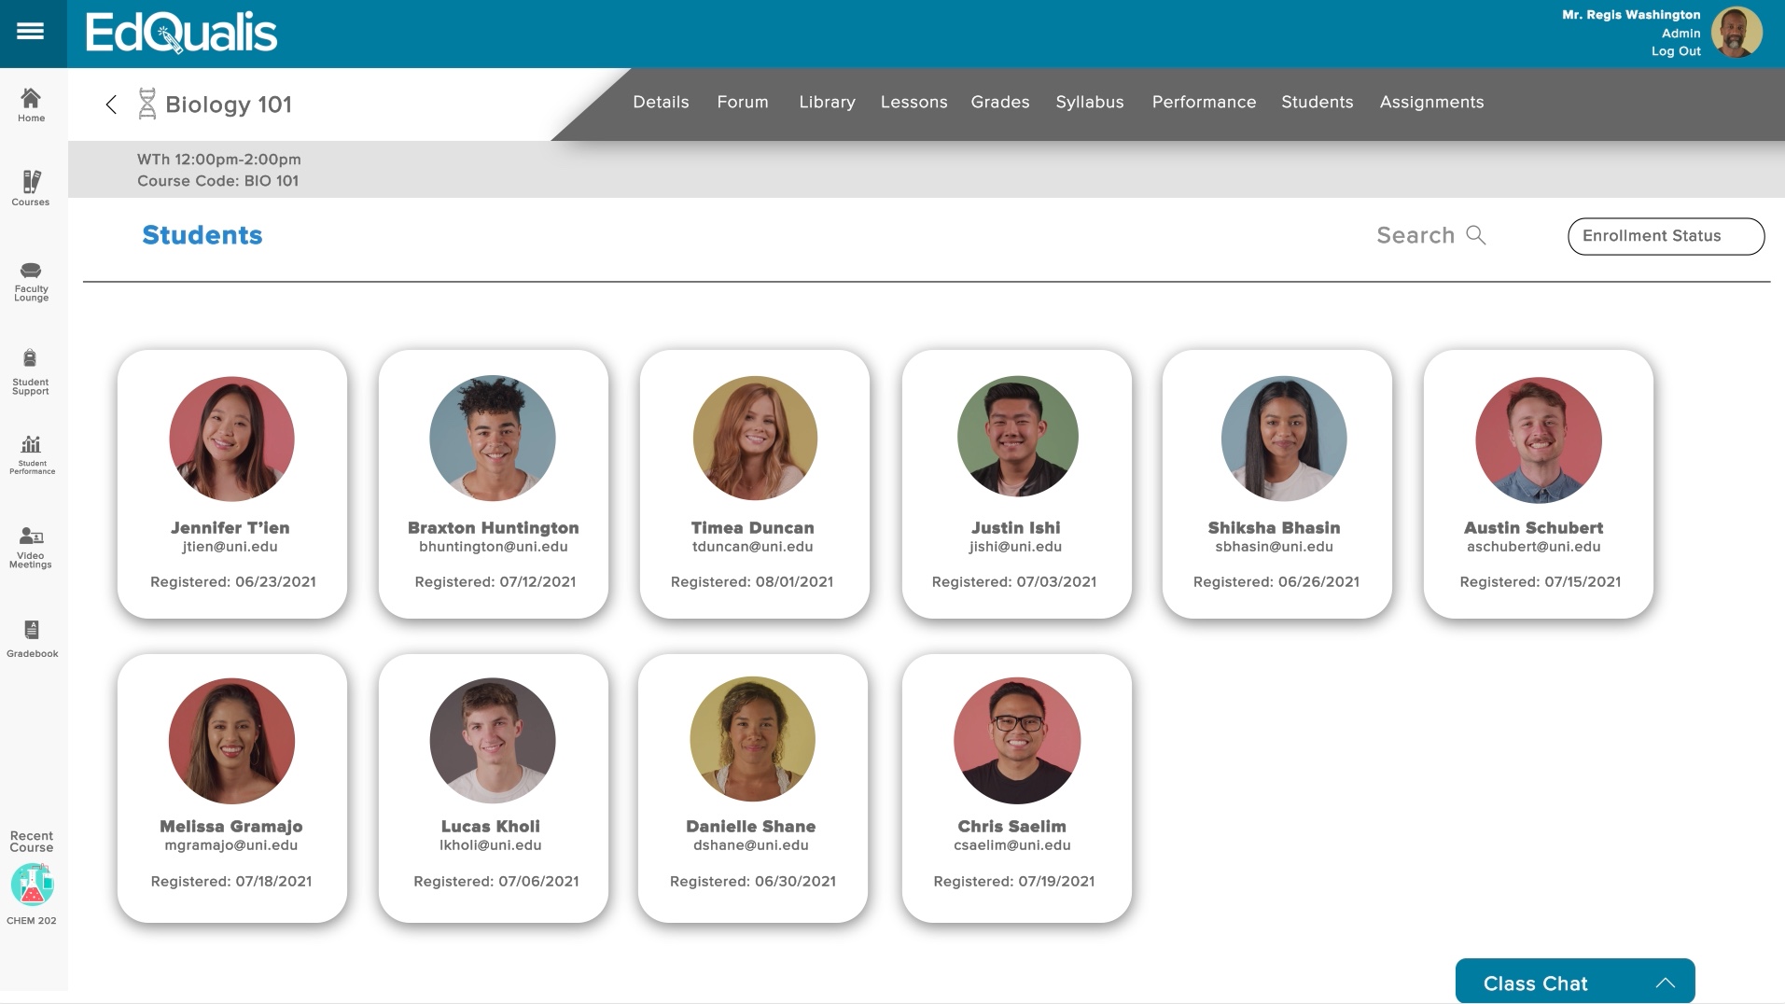Click the Student Support icon
Viewport: 1785px width, 1004px height.
(31, 366)
